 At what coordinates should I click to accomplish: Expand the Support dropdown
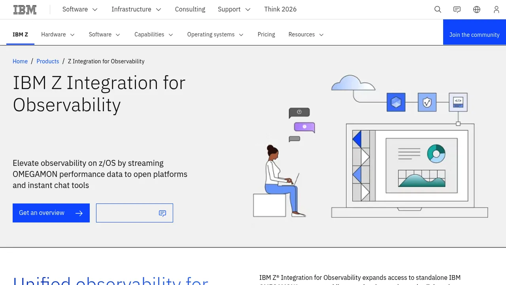pos(234,9)
